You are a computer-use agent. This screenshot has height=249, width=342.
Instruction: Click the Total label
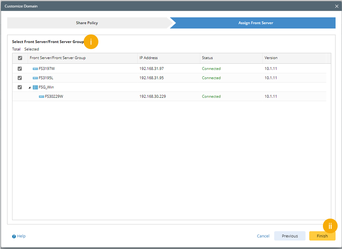pos(16,49)
